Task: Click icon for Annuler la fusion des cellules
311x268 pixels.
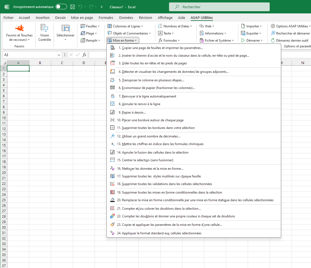Action: coord(112,152)
